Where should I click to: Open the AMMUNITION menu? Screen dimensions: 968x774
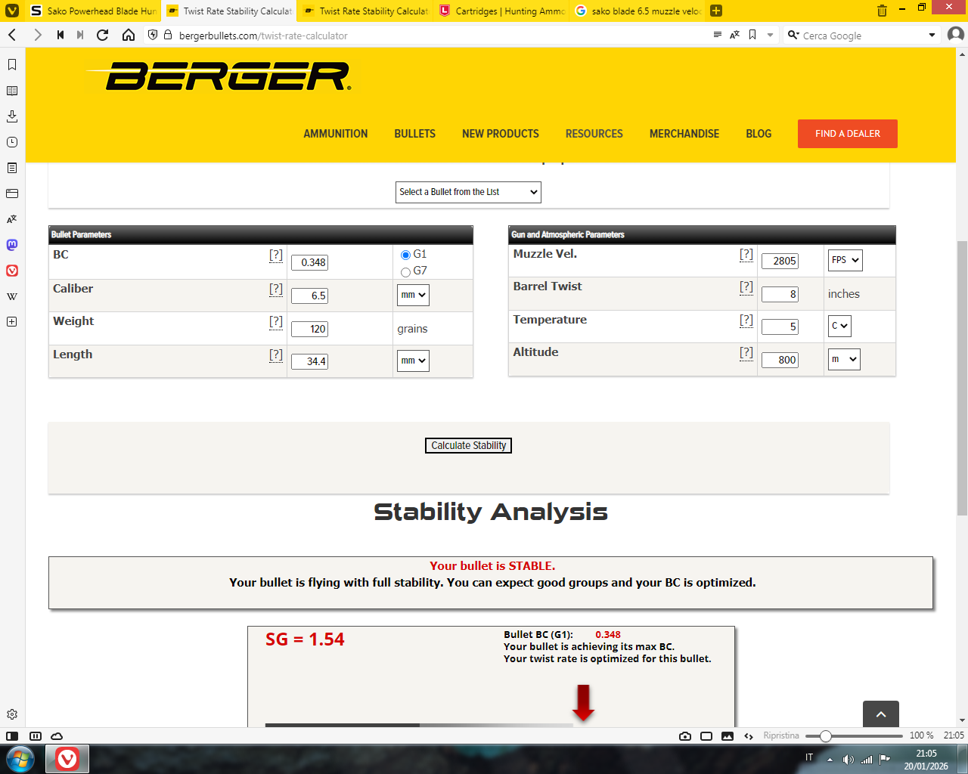point(336,134)
